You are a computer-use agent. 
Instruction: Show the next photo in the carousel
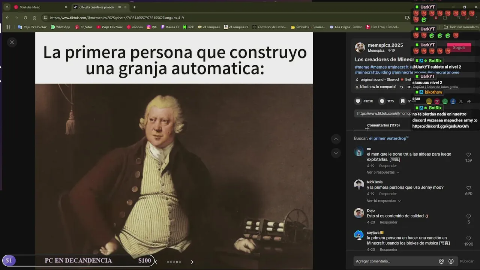[x=192, y=262]
